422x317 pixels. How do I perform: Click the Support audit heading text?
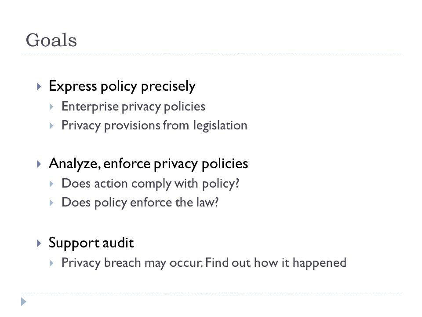pos(91,243)
